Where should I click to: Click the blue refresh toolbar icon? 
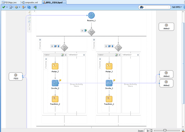coord(29,7)
